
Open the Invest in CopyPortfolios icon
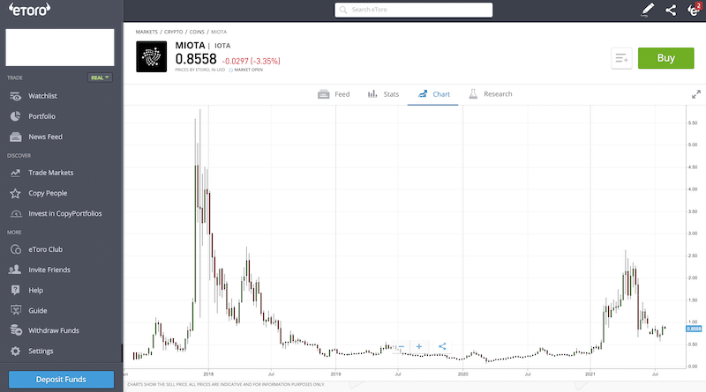click(x=16, y=213)
